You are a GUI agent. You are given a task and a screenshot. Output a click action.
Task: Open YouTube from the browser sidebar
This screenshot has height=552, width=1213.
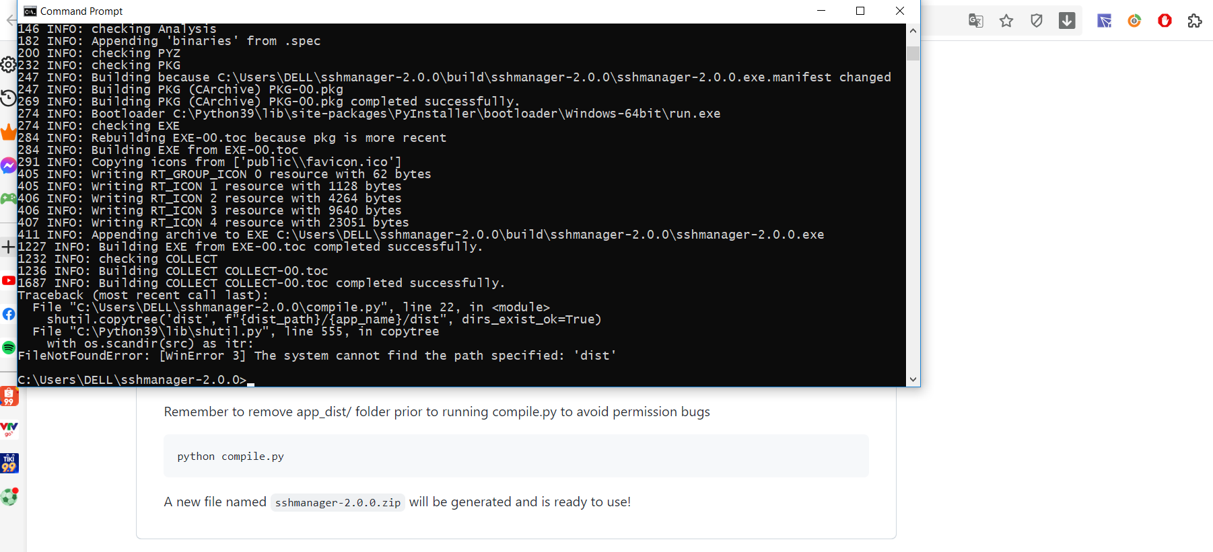coord(8,280)
